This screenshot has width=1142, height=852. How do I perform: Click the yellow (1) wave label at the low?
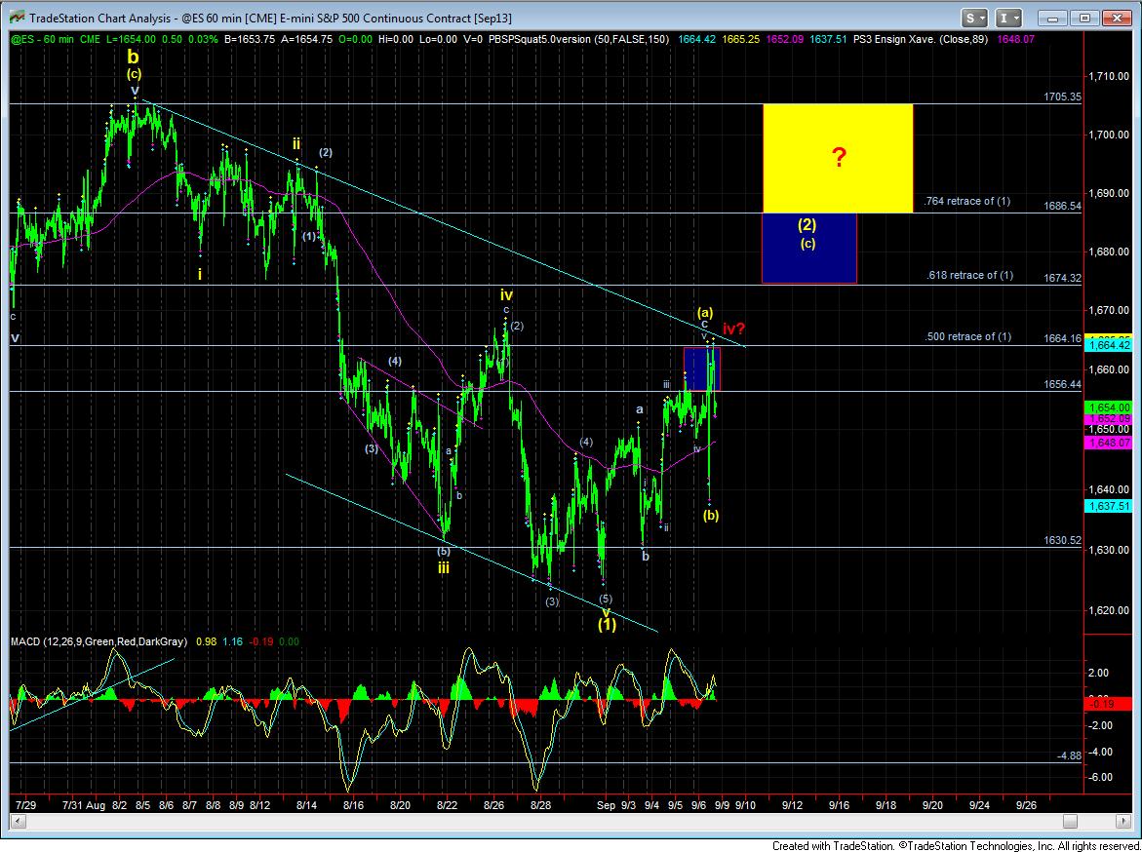(608, 625)
